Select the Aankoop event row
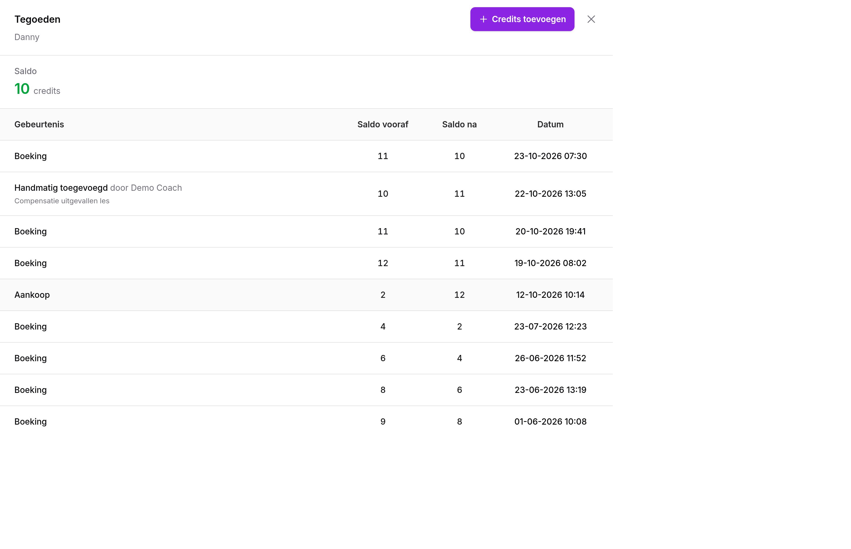 point(306,295)
